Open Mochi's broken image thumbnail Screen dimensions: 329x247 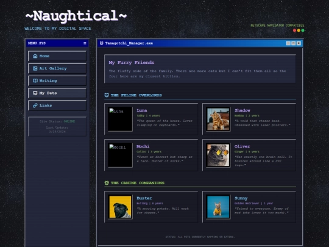120,155
